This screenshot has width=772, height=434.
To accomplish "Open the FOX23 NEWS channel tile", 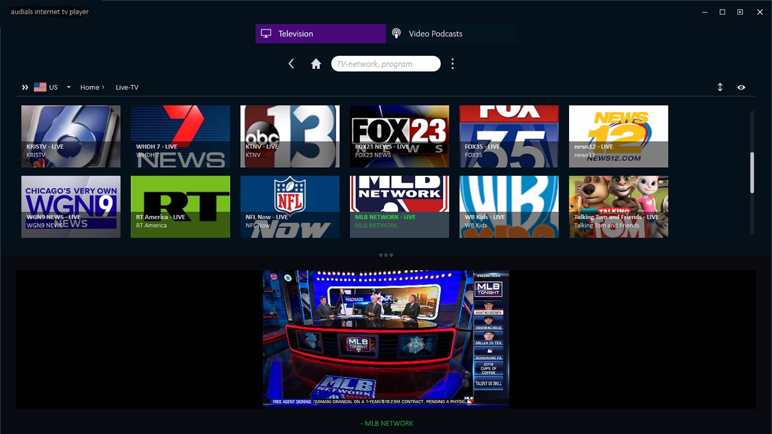I will click(400, 136).
